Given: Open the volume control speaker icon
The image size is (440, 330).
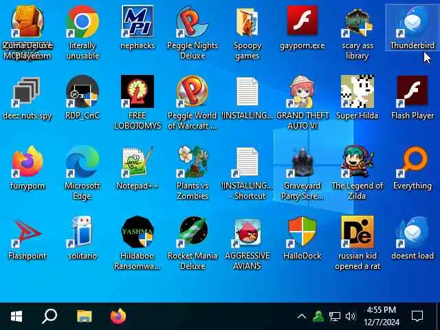Looking at the screenshot, I should pos(351,317).
